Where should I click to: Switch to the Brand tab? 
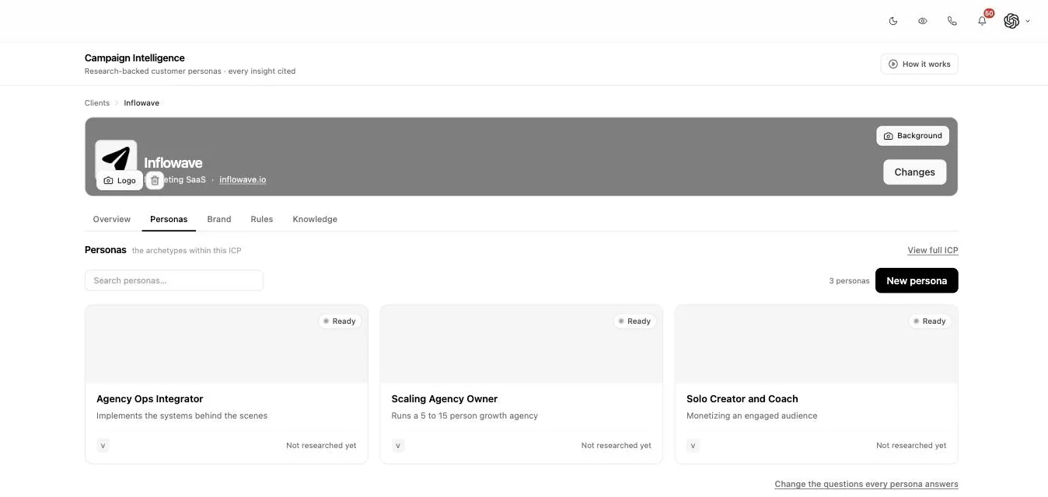[219, 219]
